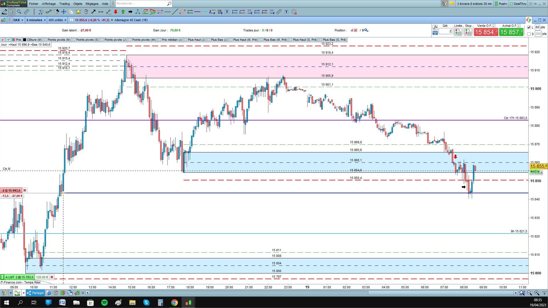Screen dimensions: 548x308
Task: Open the 400 unités dropdown
Action: [57, 20]
